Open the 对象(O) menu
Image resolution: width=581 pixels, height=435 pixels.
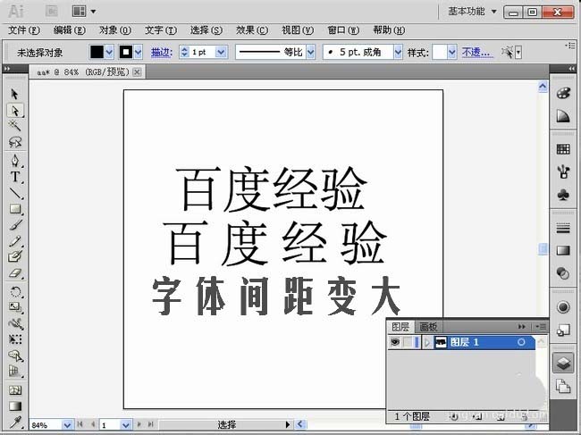[115, 30]
